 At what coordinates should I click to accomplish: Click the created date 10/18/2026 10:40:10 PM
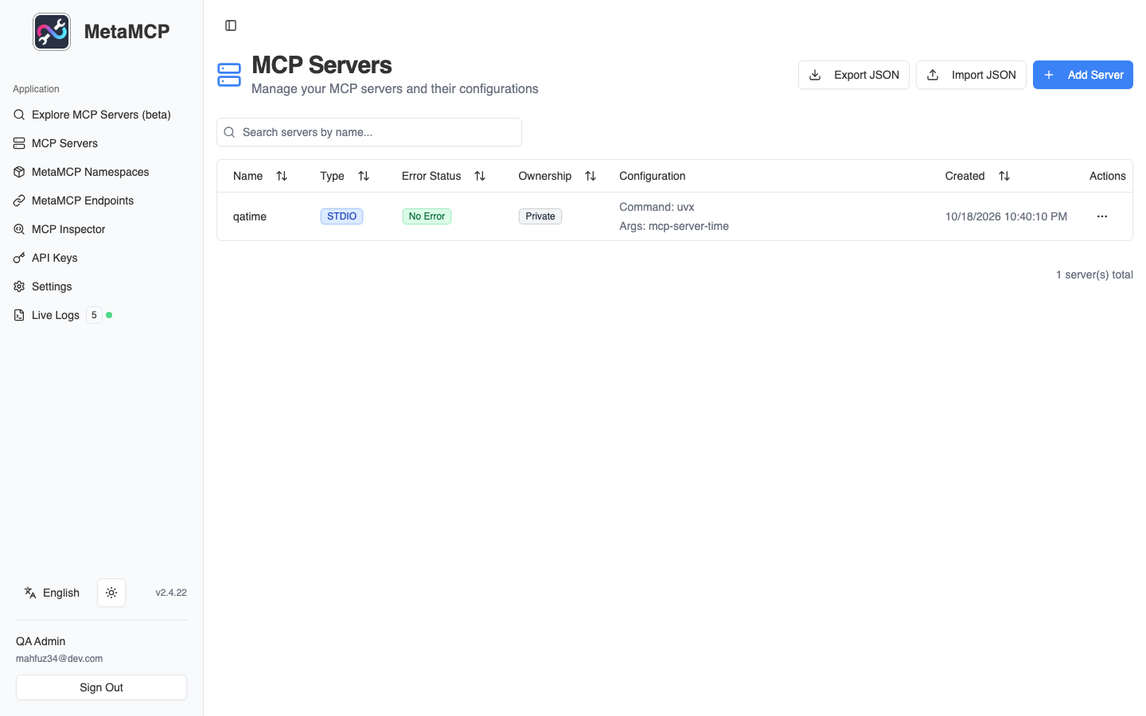pos(1006,216)
